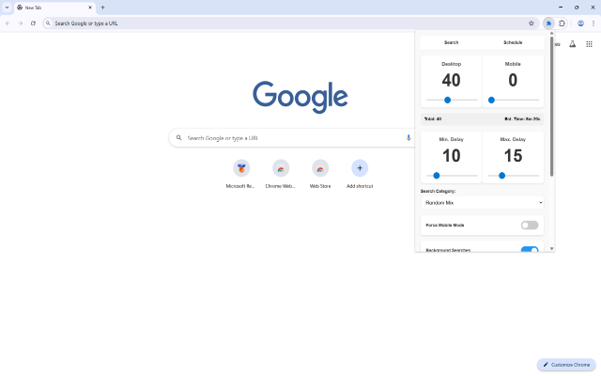The width and height of the screenshot is (601, 376).
Task: Switch to the Search tab in popup
Action: 451,42
